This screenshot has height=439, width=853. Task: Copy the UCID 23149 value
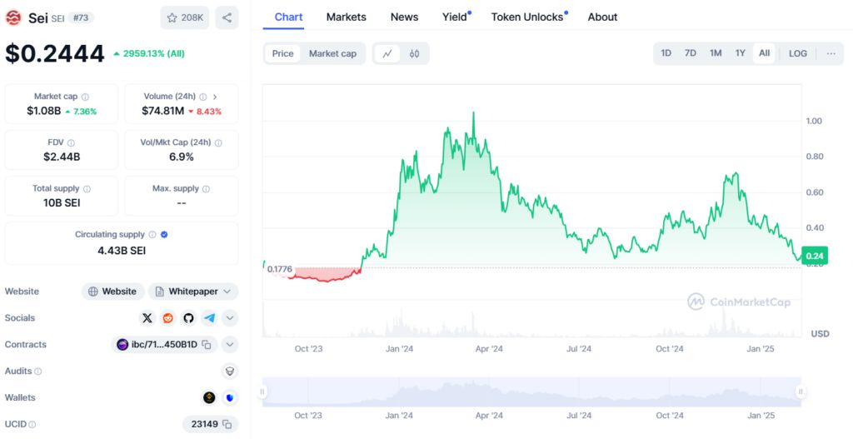pyautogui.click(x=227, y=424)
